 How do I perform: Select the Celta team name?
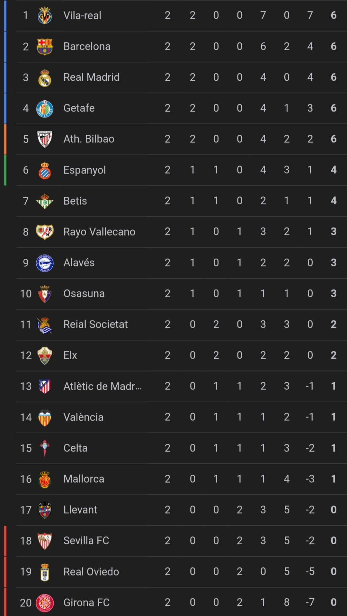pyautogui.click(x=75, y=448)
